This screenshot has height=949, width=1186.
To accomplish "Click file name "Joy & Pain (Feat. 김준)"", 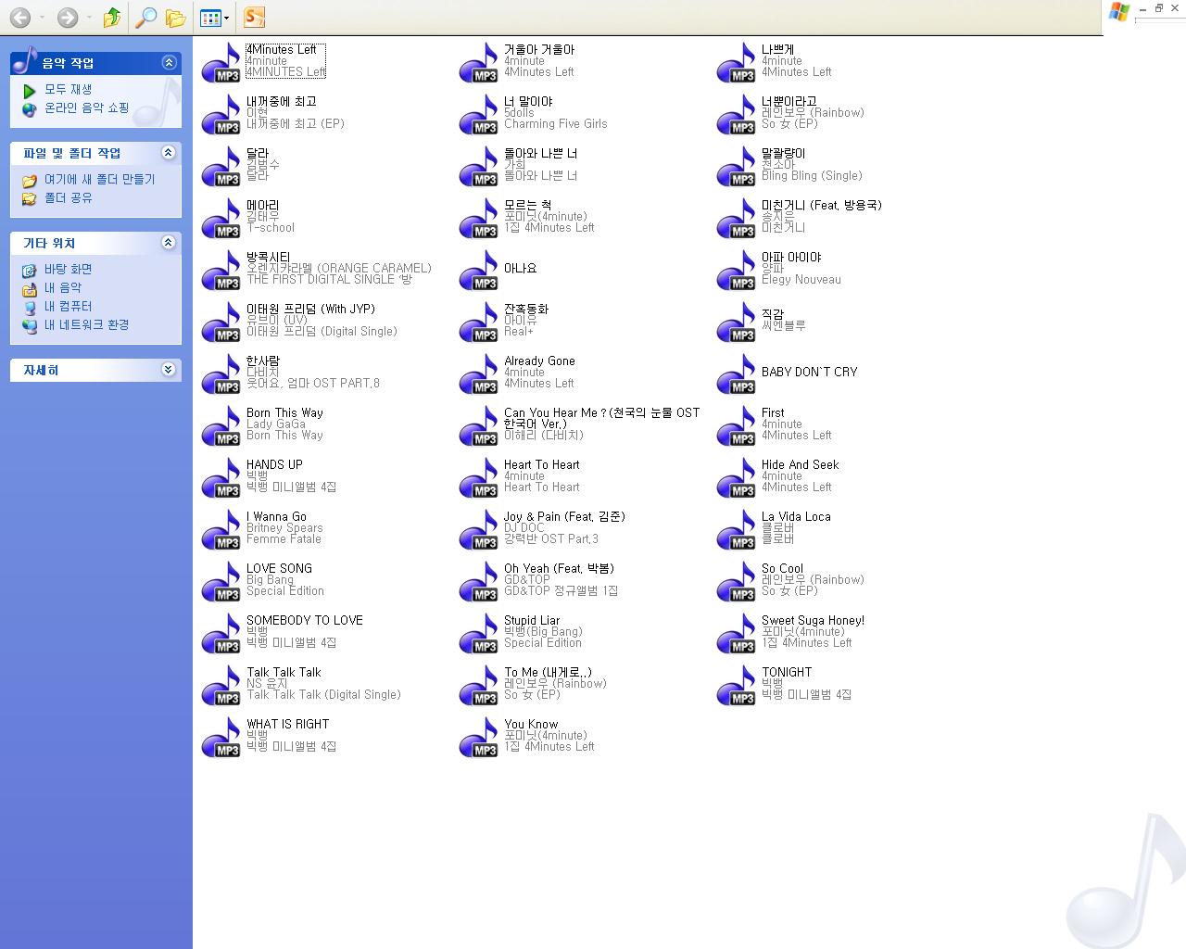I will coord(564,517).
